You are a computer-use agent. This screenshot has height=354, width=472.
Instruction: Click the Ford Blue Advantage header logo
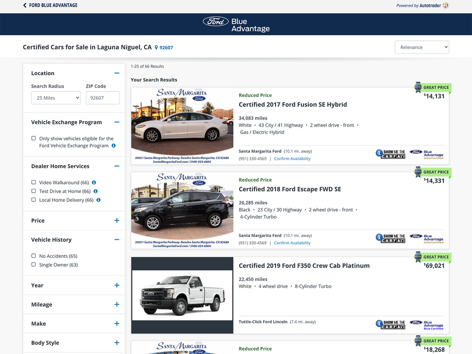236,25
